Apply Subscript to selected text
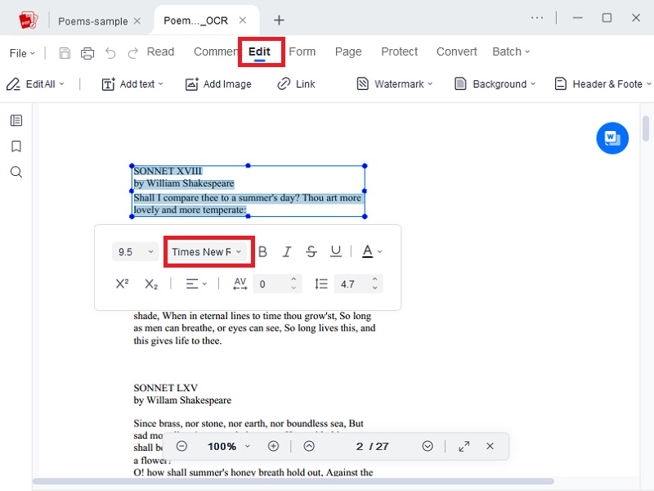 point(151,284)
